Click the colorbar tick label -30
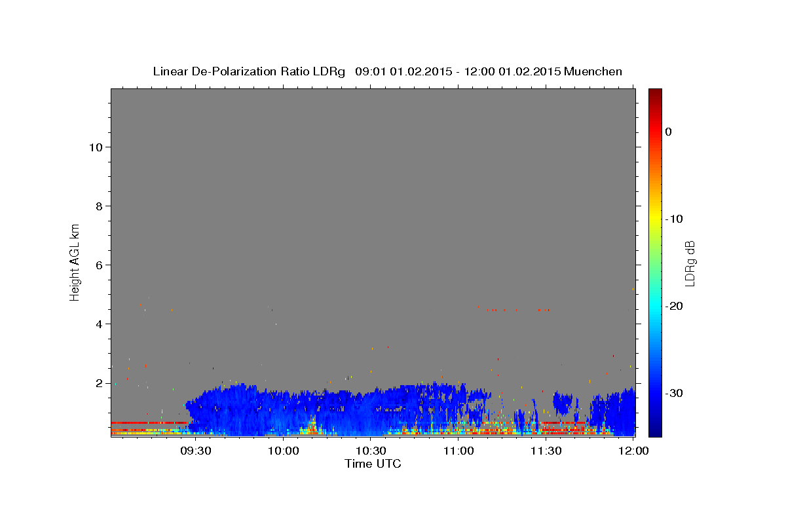Screen dimensions: 786x524 (x=675, y=393)
